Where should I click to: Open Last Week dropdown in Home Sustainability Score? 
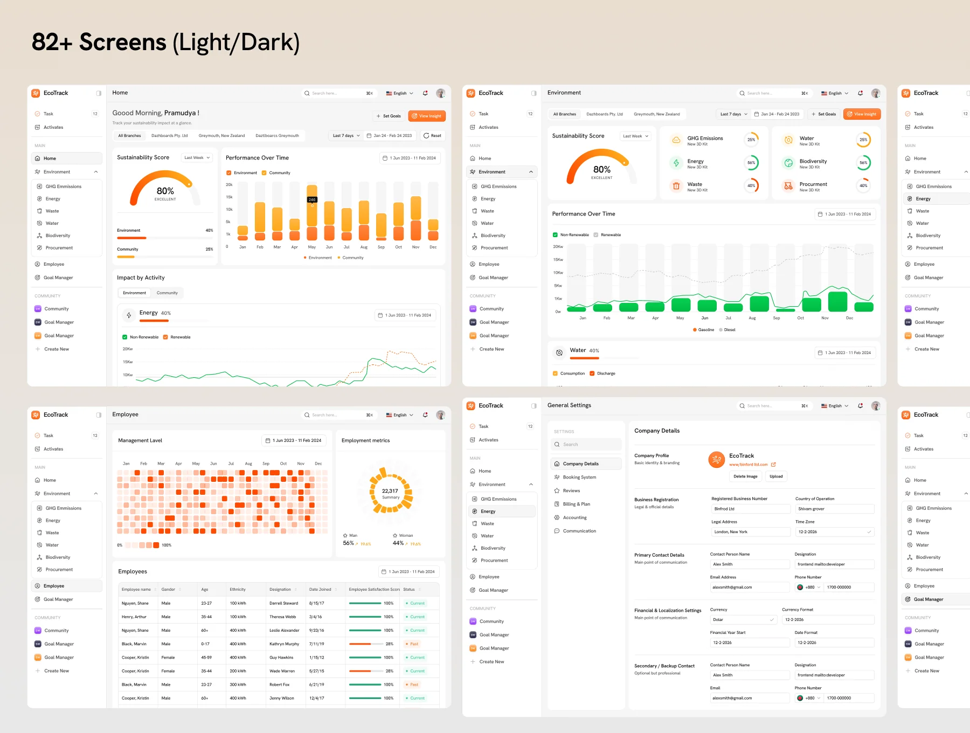coord(197,158)
